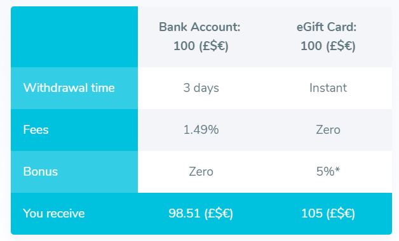
Task: Click the 5%* bonus cell
Action: coord(328,172)
